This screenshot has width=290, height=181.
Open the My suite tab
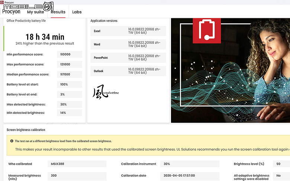[x=36, y=12]
